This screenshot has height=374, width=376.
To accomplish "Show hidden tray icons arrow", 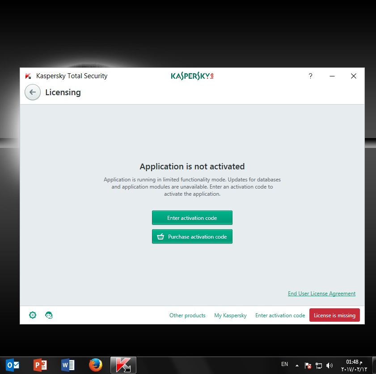I will click(297, 366).
